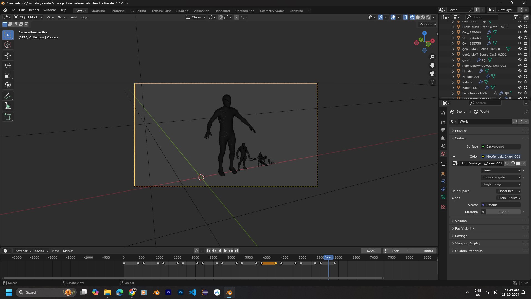Screen dimensions: 531x299
Task: Select the Rotate tool
Action: 8,65
